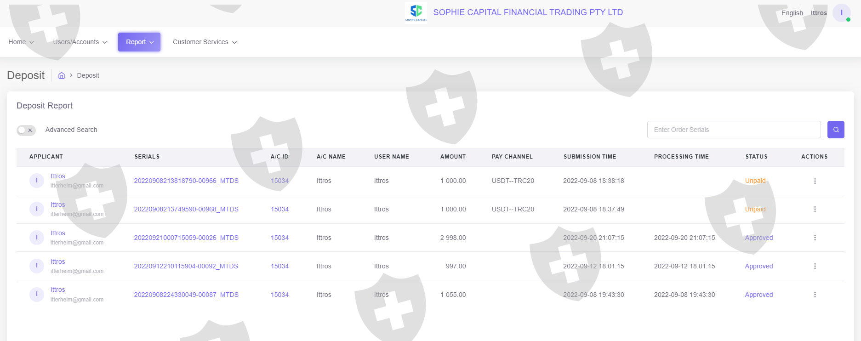The image size is (861, 341).
Task: Open actions menu for the 18:37:49 deposit
Action: (x=815, y=209)
